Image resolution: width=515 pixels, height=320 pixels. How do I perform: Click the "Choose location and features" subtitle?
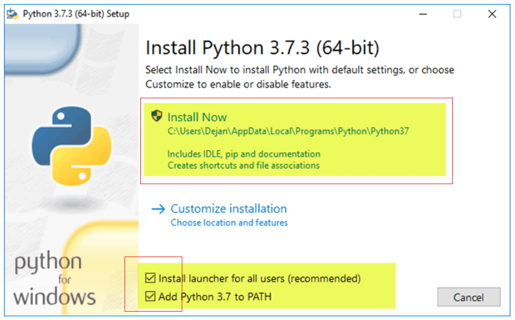coord(229,223)
